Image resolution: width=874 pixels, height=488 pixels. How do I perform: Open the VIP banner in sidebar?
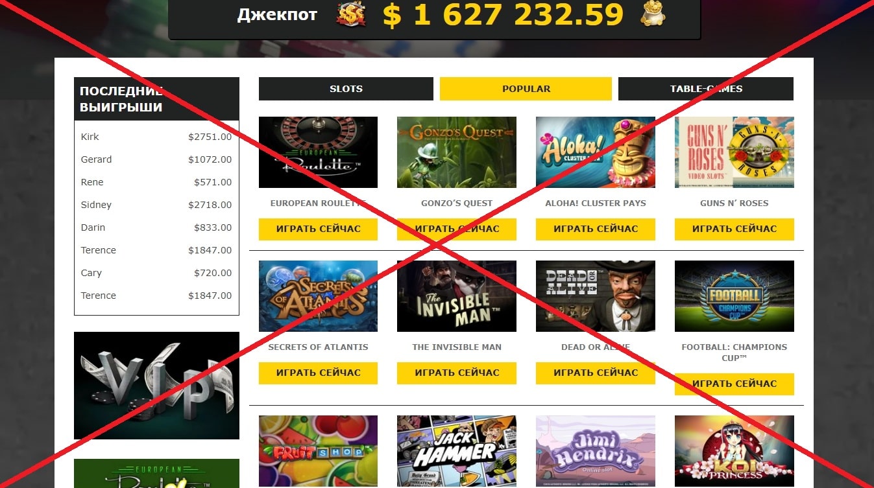click(x=156, y=386)
